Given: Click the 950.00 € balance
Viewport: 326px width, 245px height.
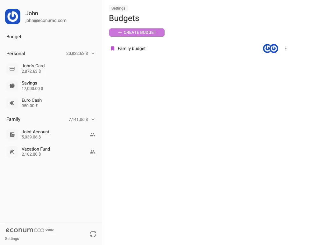Looking at the screenshot, I should [30, 106].
